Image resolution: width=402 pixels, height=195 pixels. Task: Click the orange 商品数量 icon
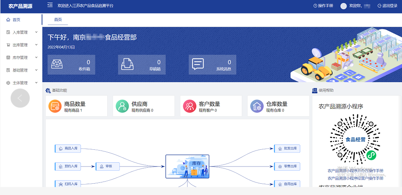(55, 107)
